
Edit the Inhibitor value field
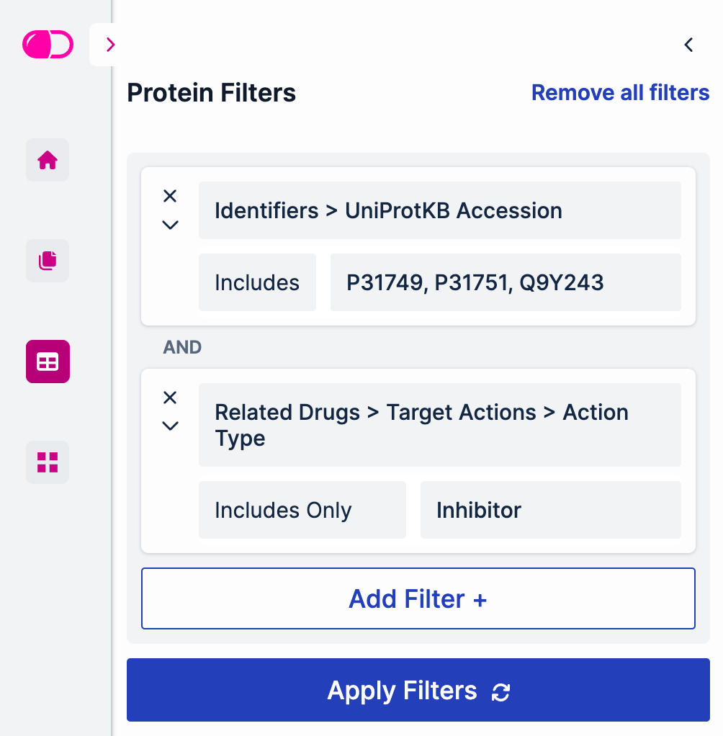click(550, 510)
